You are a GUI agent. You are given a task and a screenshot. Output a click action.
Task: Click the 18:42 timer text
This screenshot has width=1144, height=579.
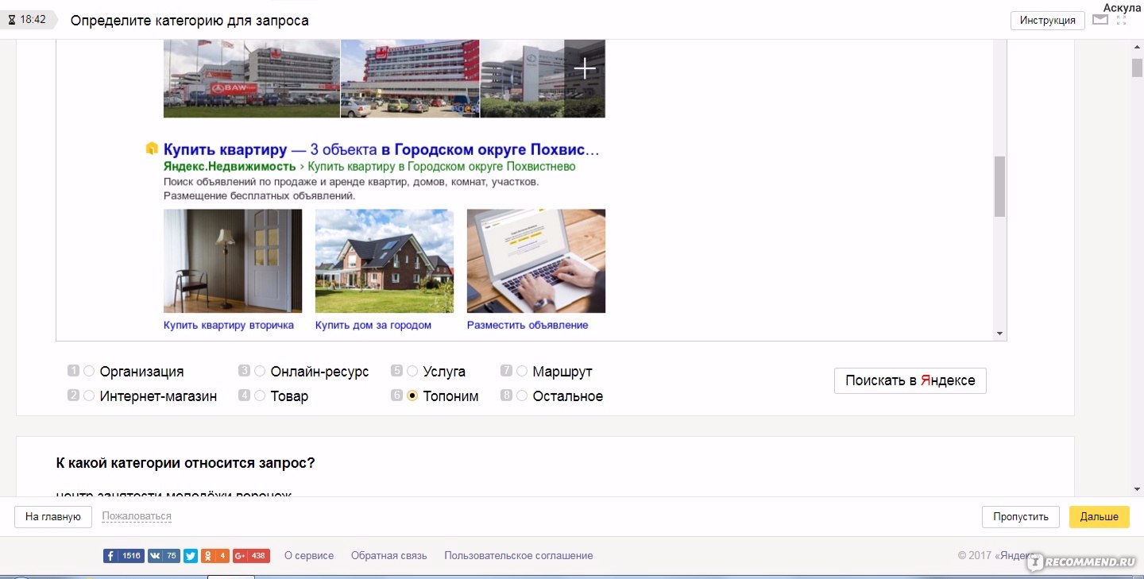pyautogui.click(x=33, y=20)
